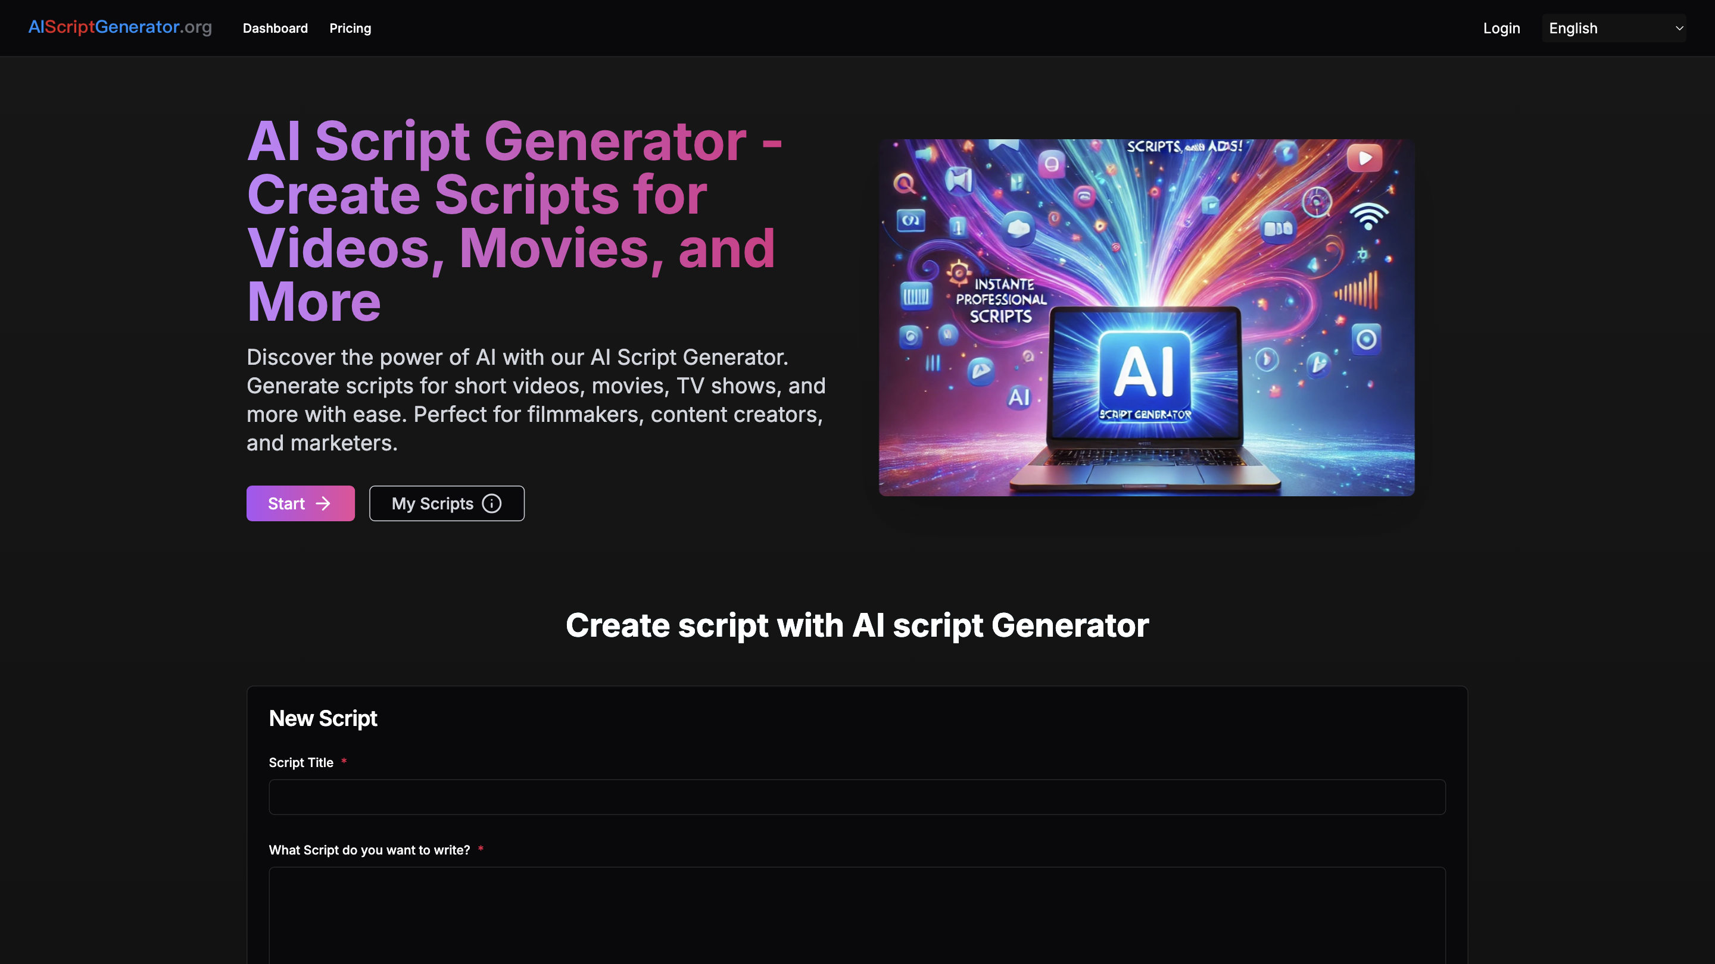Click the New Script section title

coord(322,718)
